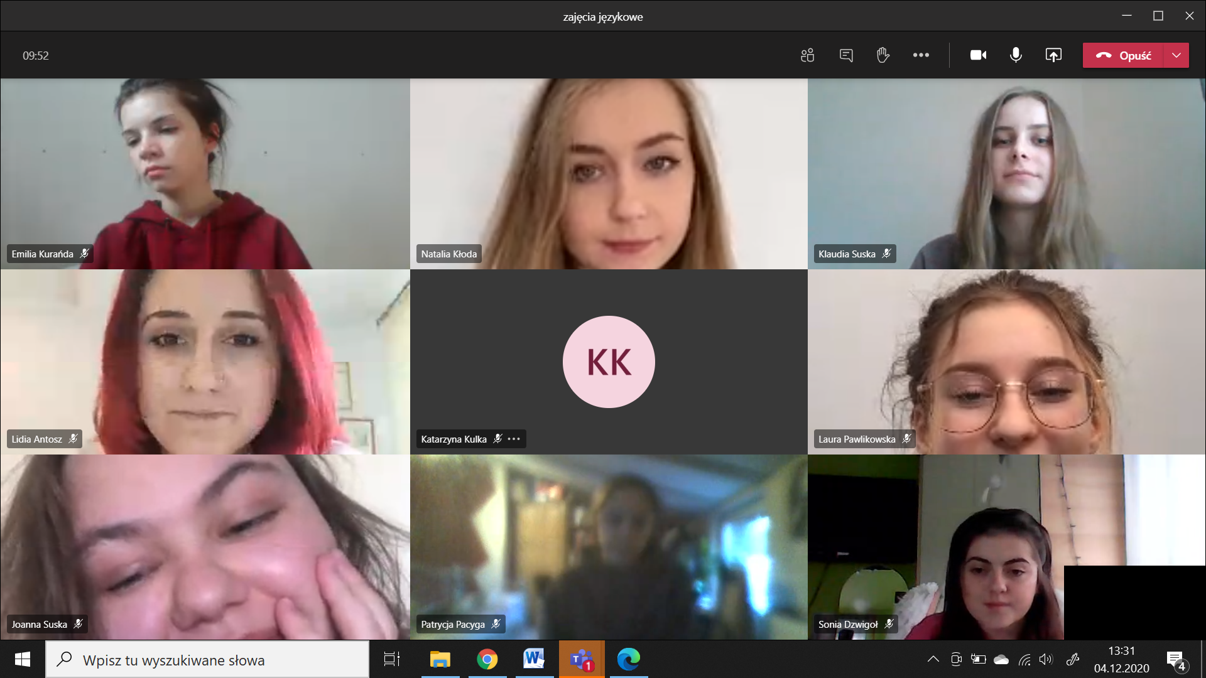
Task: Open File Explorer from the taskbar
Action: [440, 659]
